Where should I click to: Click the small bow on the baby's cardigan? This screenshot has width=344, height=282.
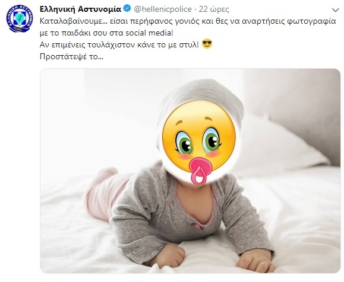(197, 226)
